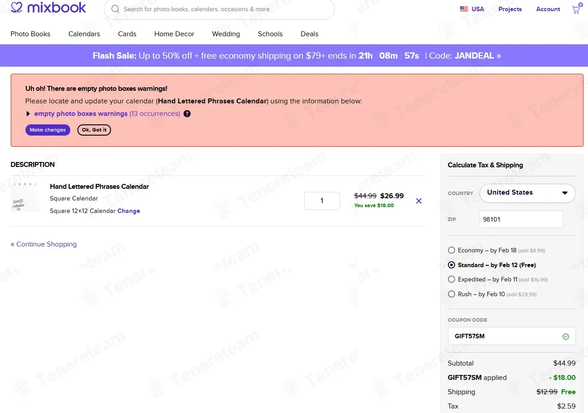
Task: Open the shopping cart icon
Action: click(x=575, y=9)
